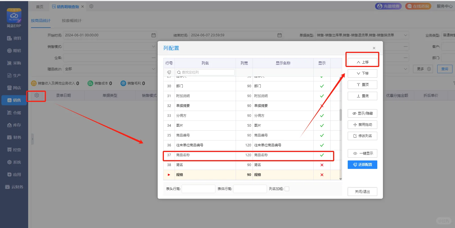Close the 销售明细查询 tab
455x228 pixels.
click(x=82, y=6)
